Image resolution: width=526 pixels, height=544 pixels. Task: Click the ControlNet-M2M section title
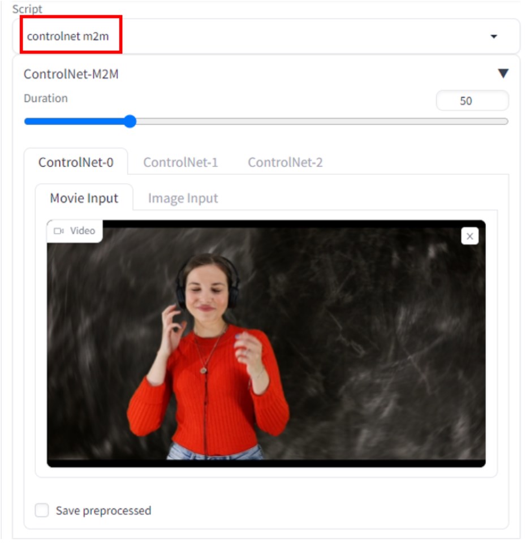click(71, 74)
